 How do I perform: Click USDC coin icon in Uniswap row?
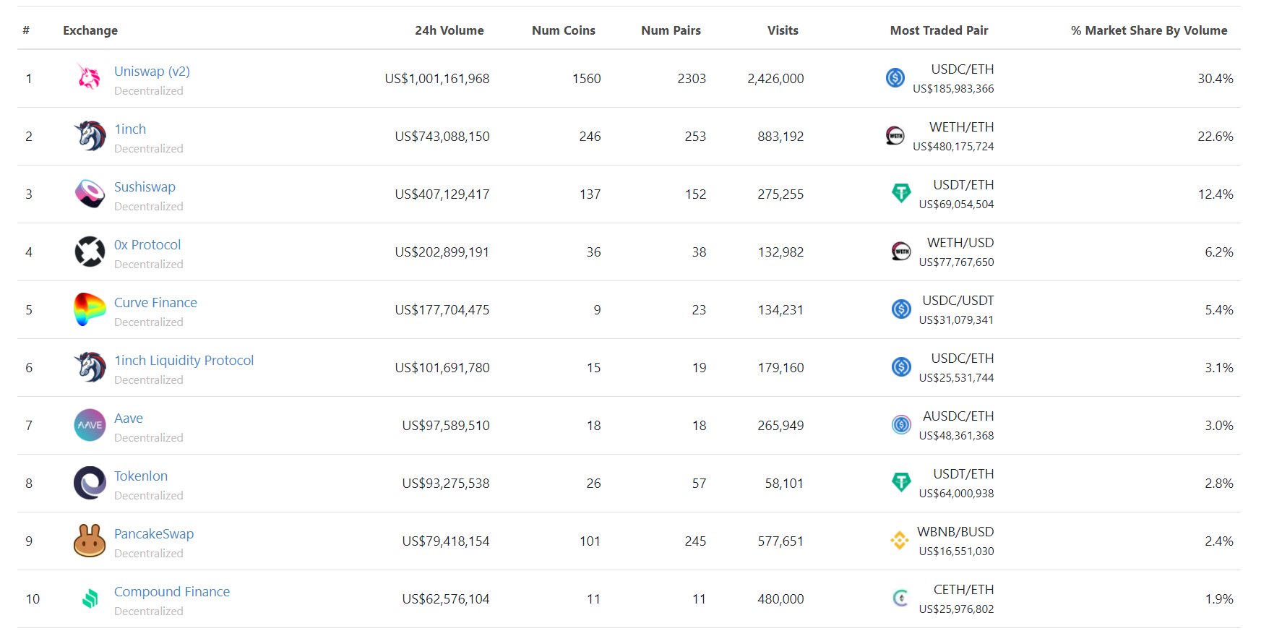coord(895,77)
